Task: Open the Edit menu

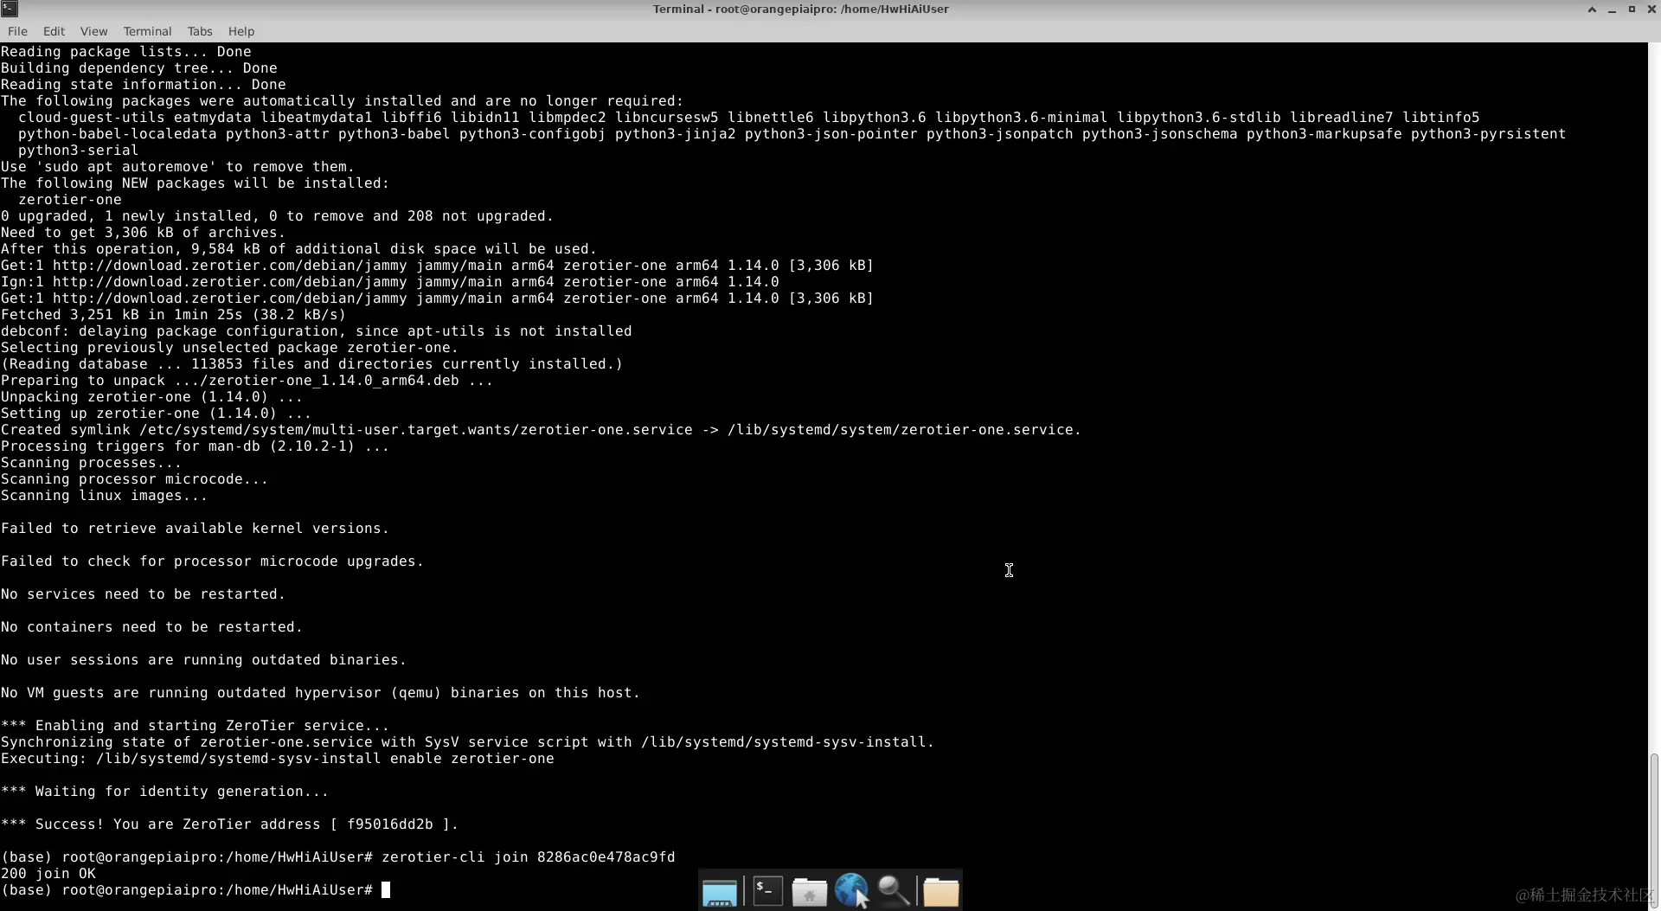Action: click(x=54, y=31)
